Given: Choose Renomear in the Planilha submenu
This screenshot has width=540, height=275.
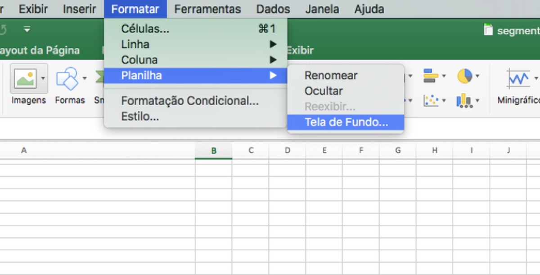Looking at the screenshot, I should point(332,75).
